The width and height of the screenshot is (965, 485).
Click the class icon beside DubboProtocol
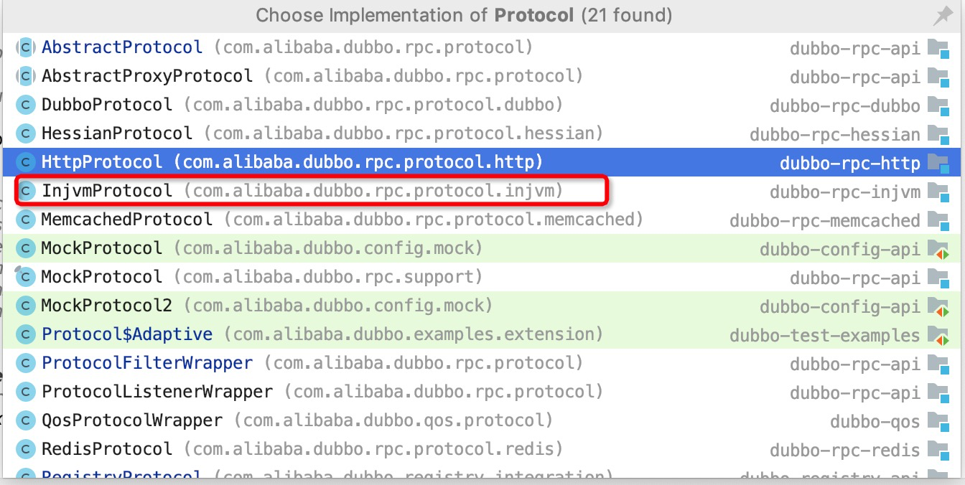pyautogui.click(x=27, y=105)
